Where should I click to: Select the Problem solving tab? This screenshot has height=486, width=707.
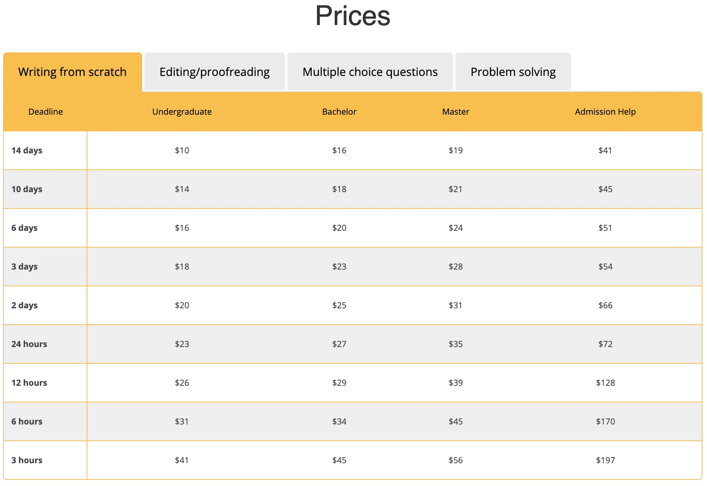pos(513,71)
